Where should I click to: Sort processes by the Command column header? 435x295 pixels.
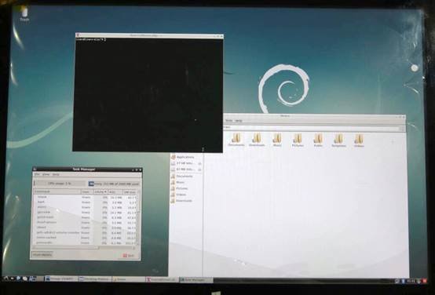tap(57, 191)
